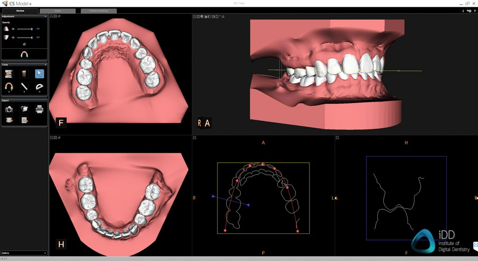The width and height of the screenshot is (478, 261).
Task: Adjust the upper jaw opacity slider
Action: 25,29
